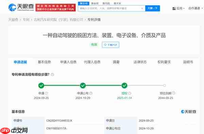Switch to the 摘要 tab
The width and height of the screenshot is (204, 134).
pyautogui.click(x=116, y=62)
